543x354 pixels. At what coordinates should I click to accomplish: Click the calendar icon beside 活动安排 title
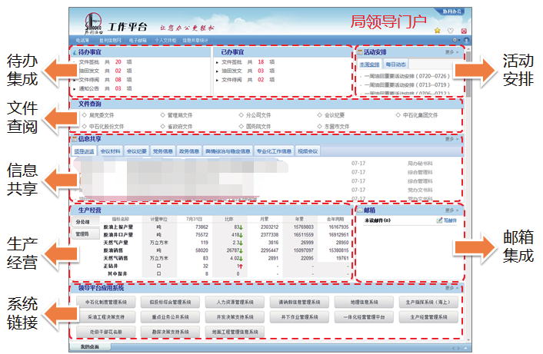[360, 52]
